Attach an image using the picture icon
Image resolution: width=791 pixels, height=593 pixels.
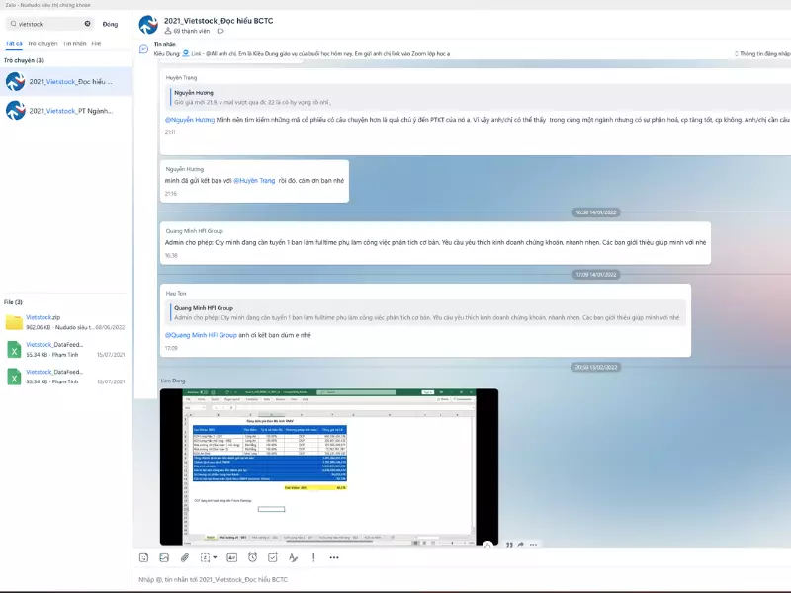tap(164, 557)
